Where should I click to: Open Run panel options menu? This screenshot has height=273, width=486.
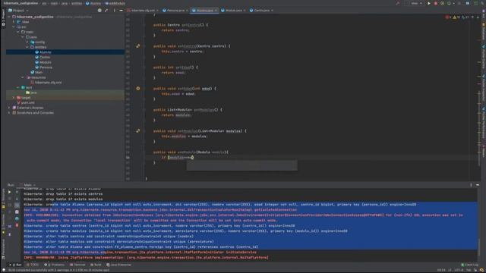tap(471, 185)
